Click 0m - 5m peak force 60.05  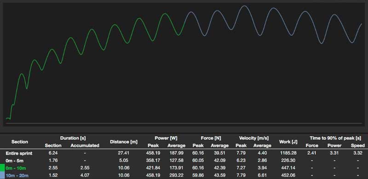[198, 161]
